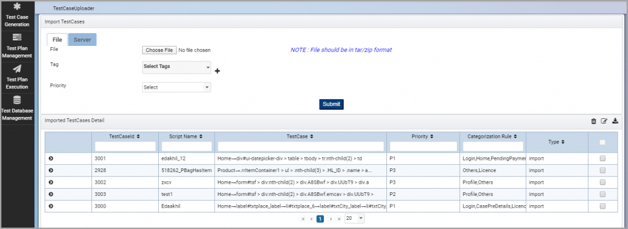Open the Select Tags dropdown

coord(177,67)
